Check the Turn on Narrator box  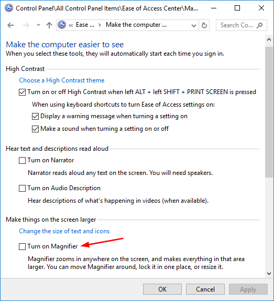pos(22,161)
